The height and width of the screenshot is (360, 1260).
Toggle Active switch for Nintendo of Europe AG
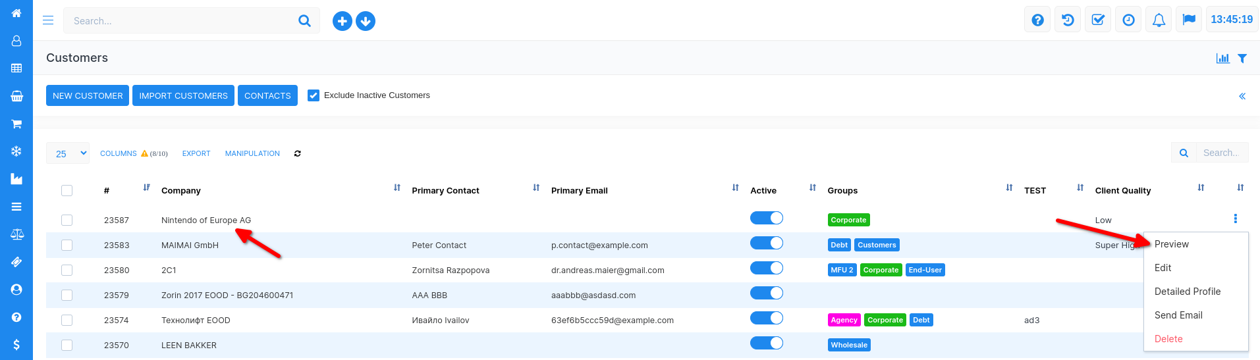tap(766, 219)
